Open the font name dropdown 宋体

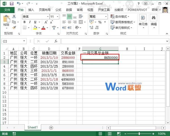pyautogui.click(x=48, y=17)
